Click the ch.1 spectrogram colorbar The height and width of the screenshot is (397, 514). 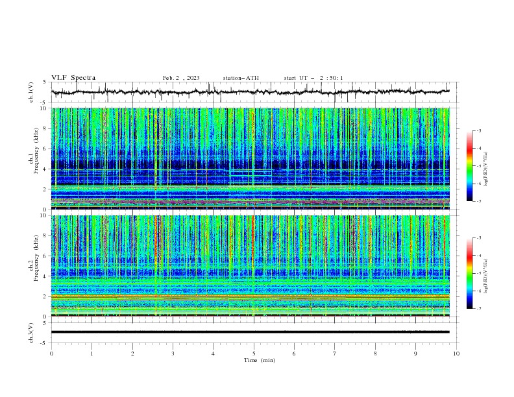[x=469, y=166]
